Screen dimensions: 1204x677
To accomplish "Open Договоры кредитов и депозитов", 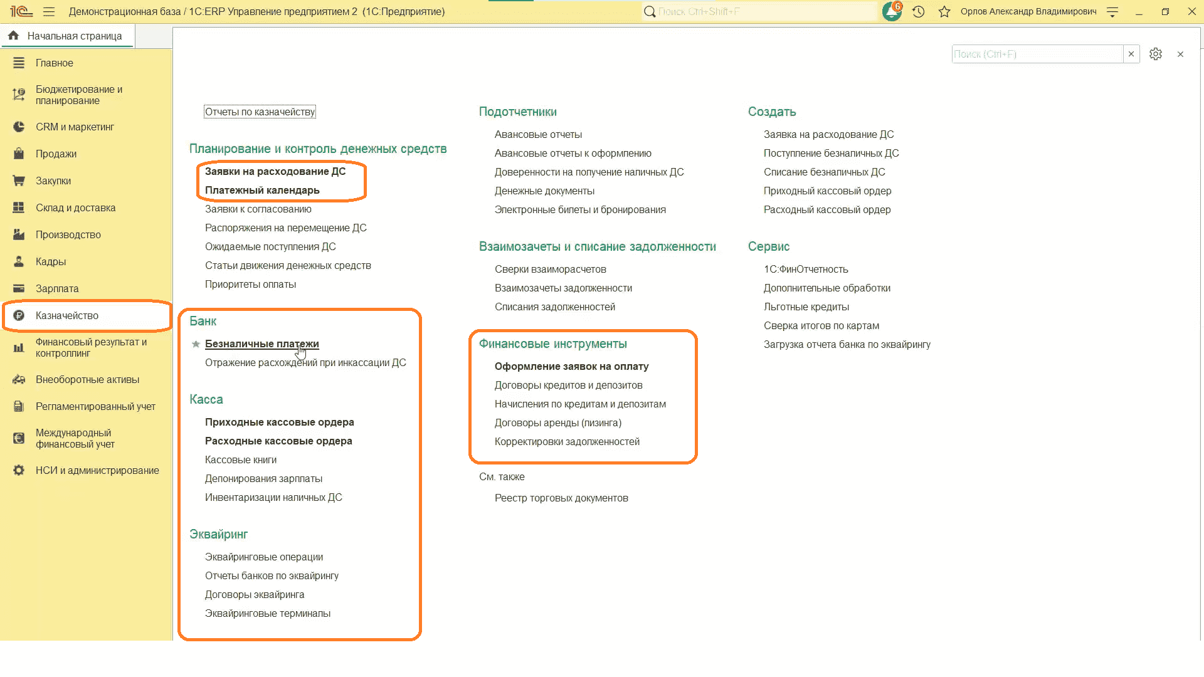I will pos(569,385).
